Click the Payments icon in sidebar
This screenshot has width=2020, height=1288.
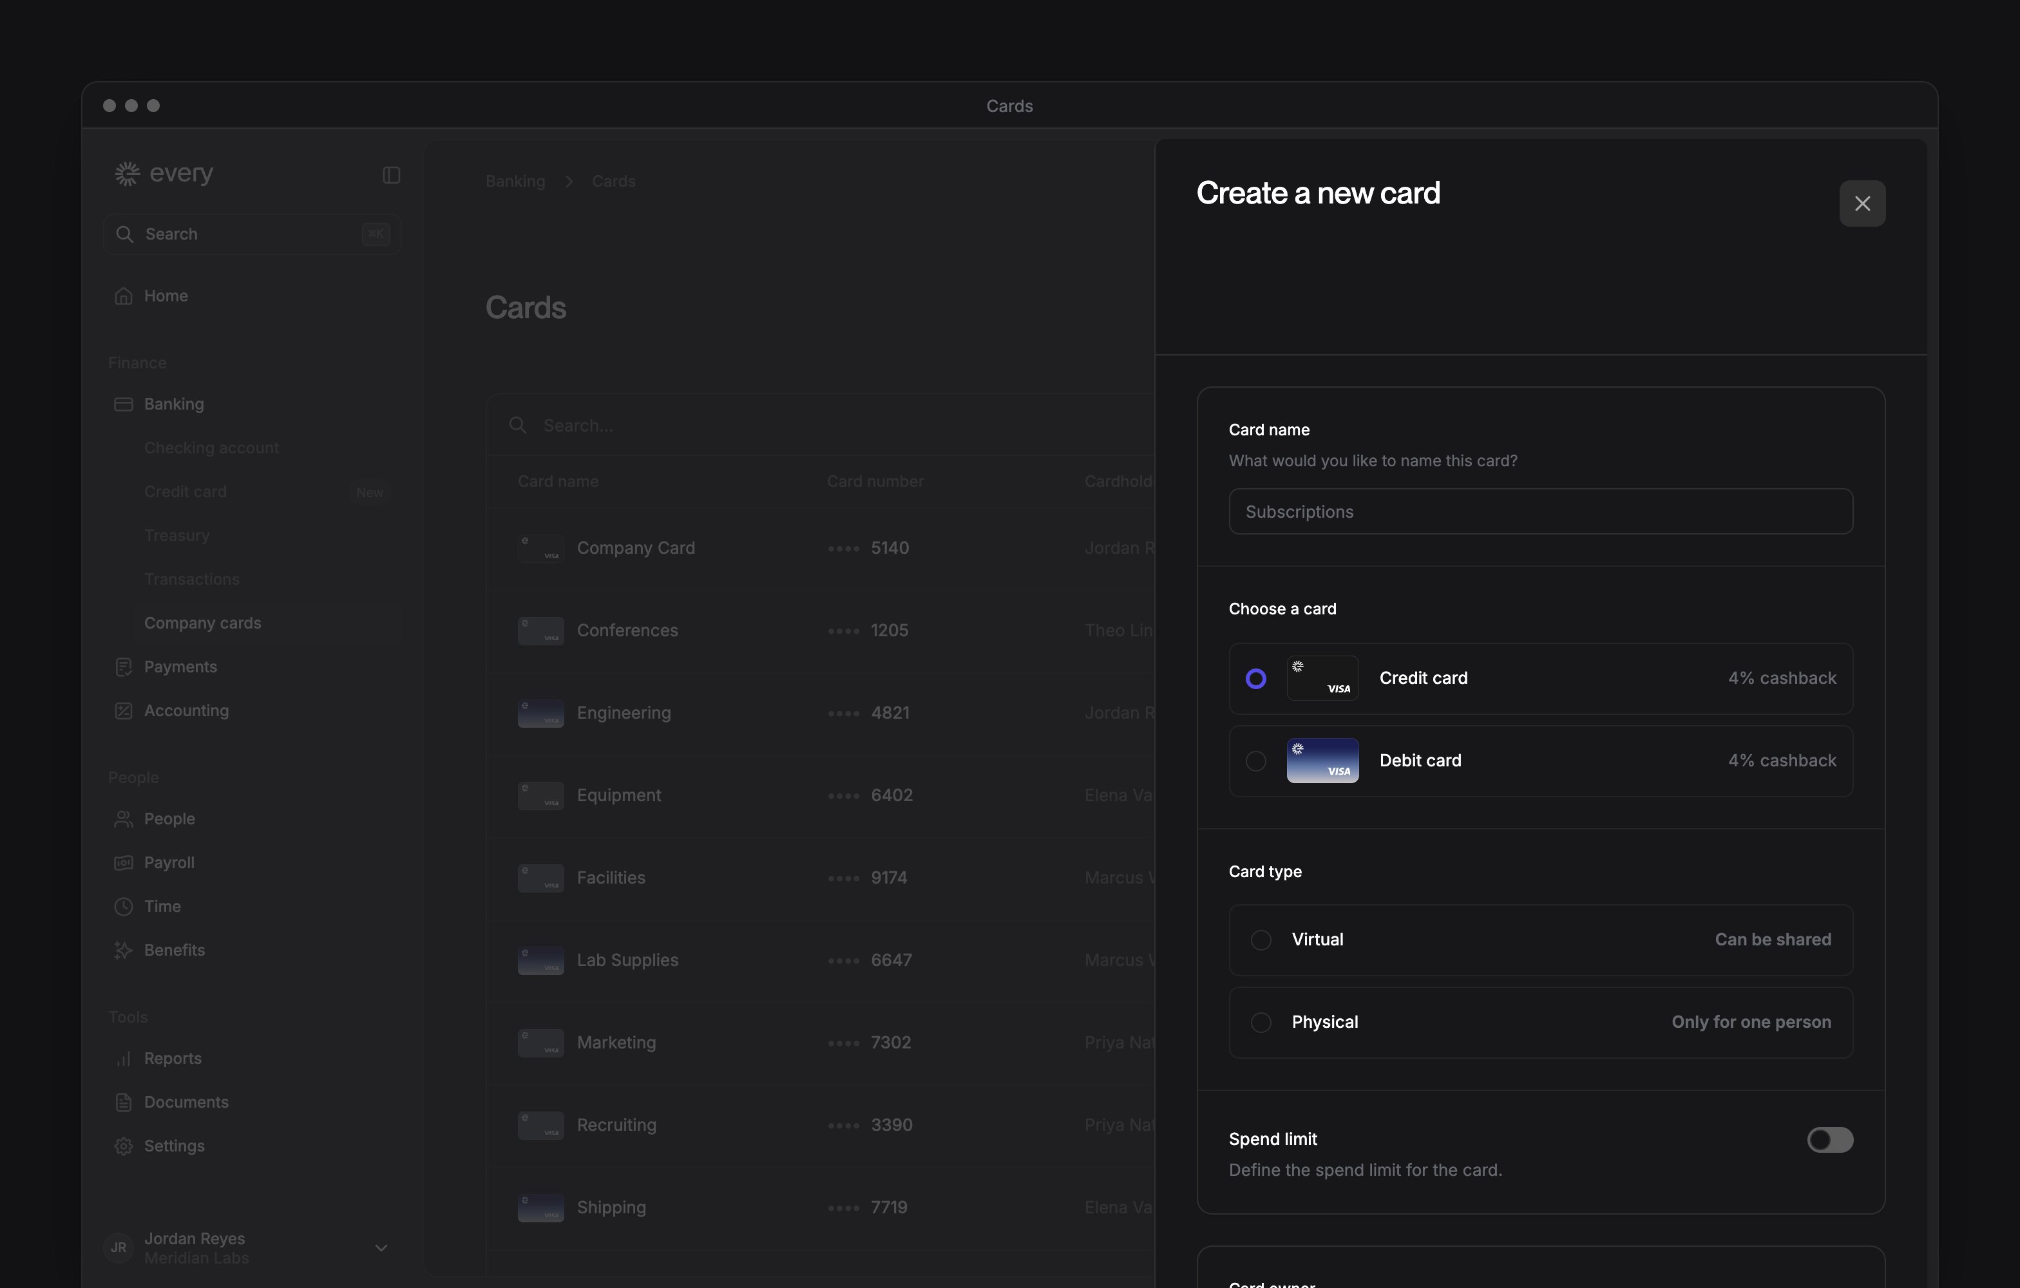click(123, 667)
